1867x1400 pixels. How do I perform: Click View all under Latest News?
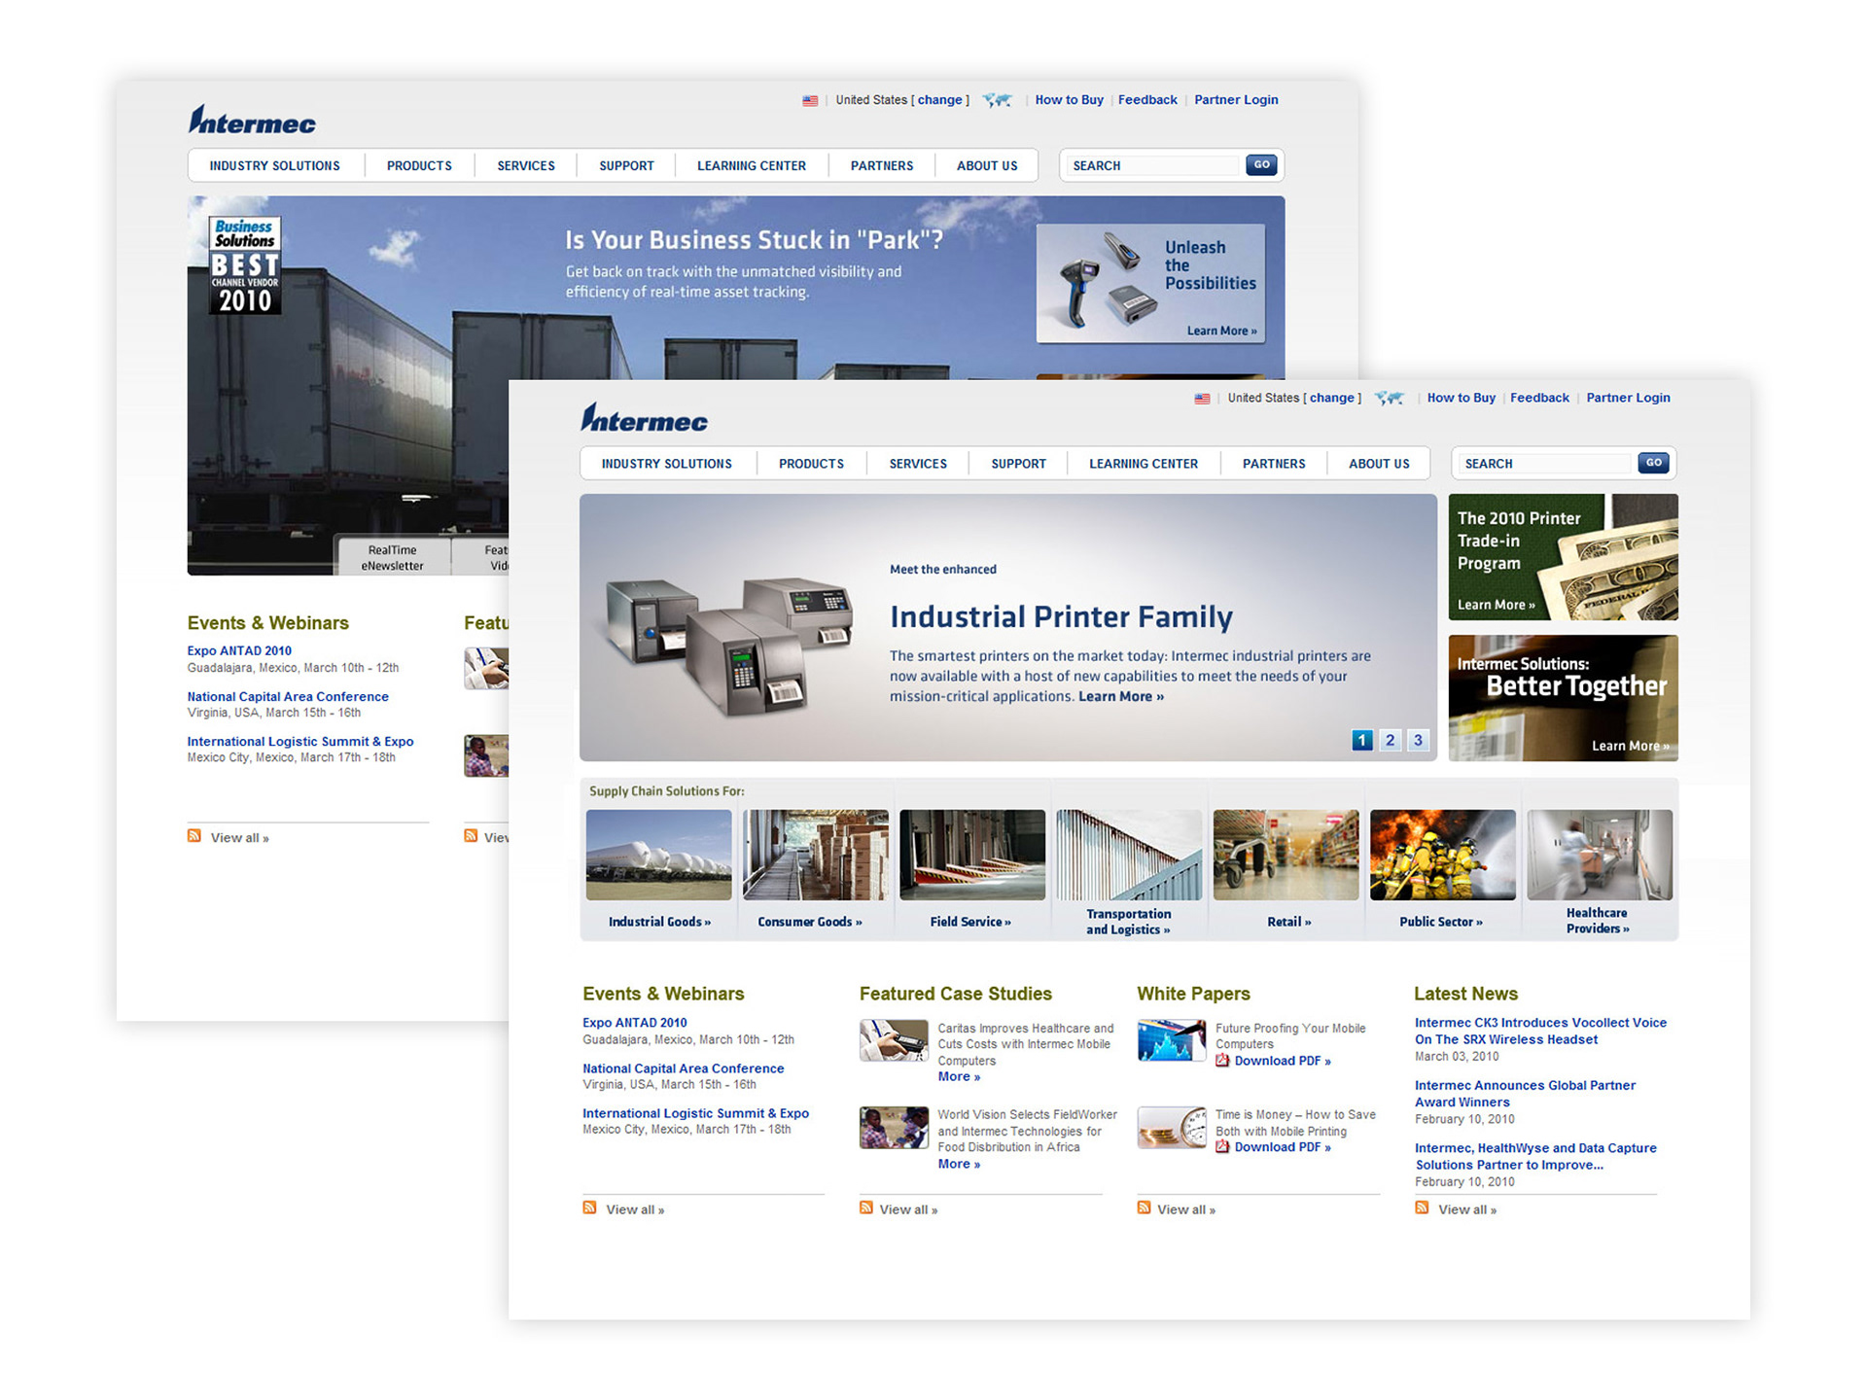click(x=1466, y=1210)
